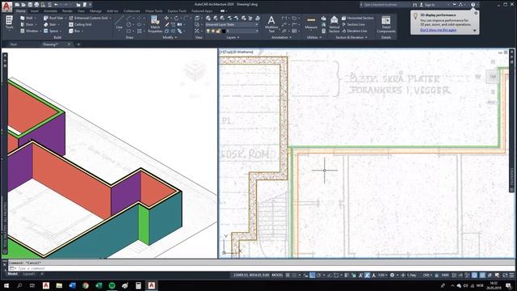
Task: Click Don't show me this again link
Action: coord(438,30)
